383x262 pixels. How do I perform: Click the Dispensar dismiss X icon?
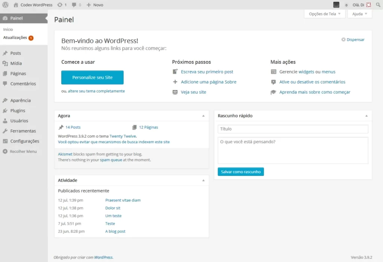tap(343, 40)
